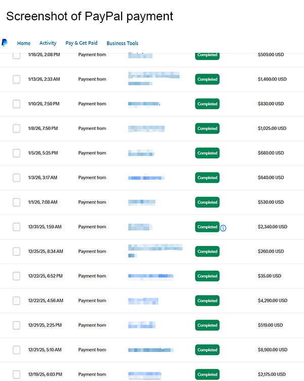Click the 'Screenshot of PayPal payment' heading
304x381 pixels.
coord(90,17)
